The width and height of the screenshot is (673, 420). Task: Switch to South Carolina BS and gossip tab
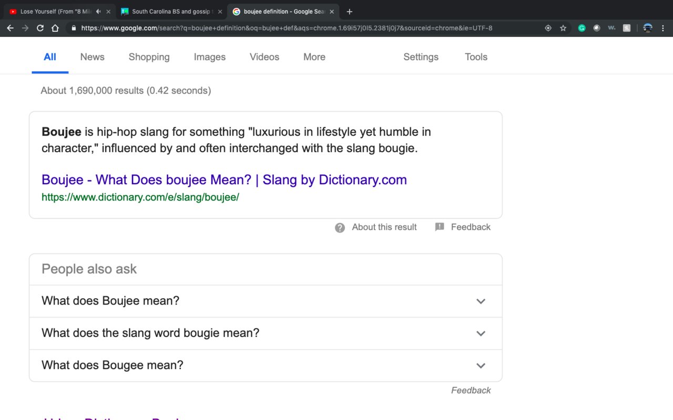171,12
